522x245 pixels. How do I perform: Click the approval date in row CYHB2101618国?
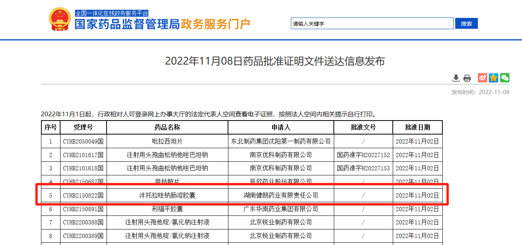(417, 168)
